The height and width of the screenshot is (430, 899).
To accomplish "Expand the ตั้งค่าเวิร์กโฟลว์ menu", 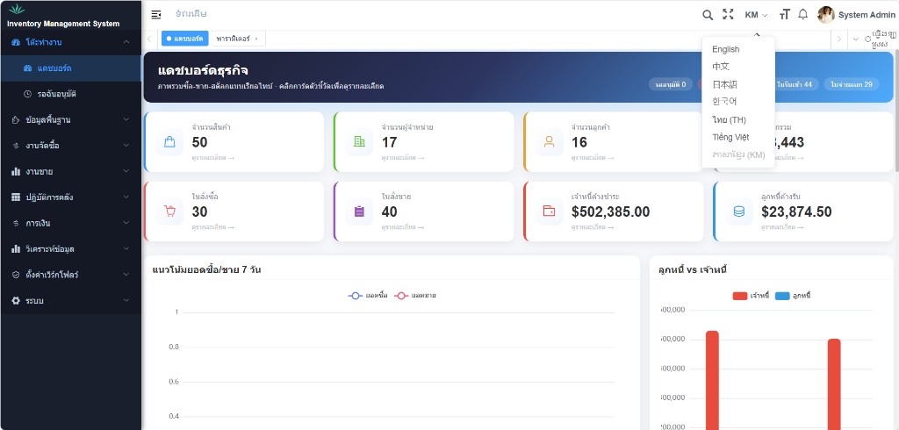I will [70, 275].
